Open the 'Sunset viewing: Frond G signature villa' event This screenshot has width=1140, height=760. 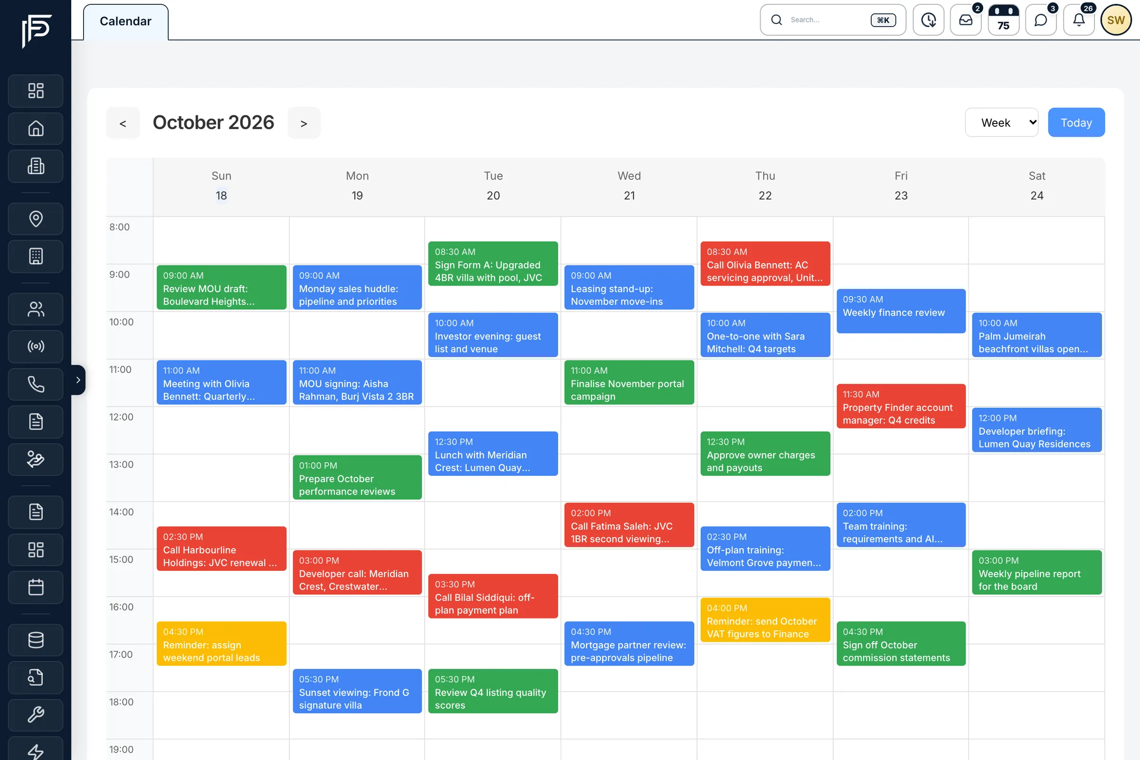[357, 691]
